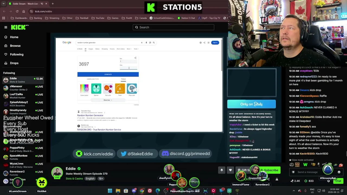347x195 pixels.
Task: Open the Windows Start menu
Action: pyautogui.click(x=110, y=191)
